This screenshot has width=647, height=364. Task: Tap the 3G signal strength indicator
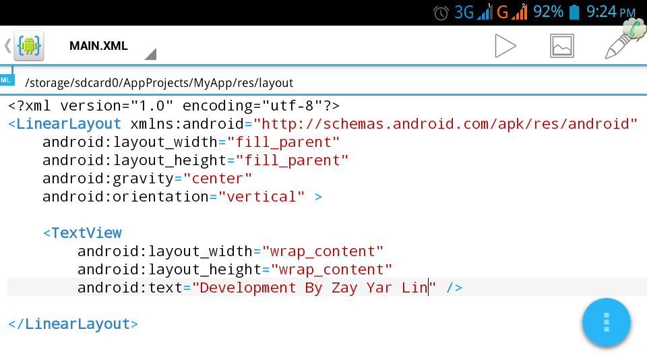473,12
